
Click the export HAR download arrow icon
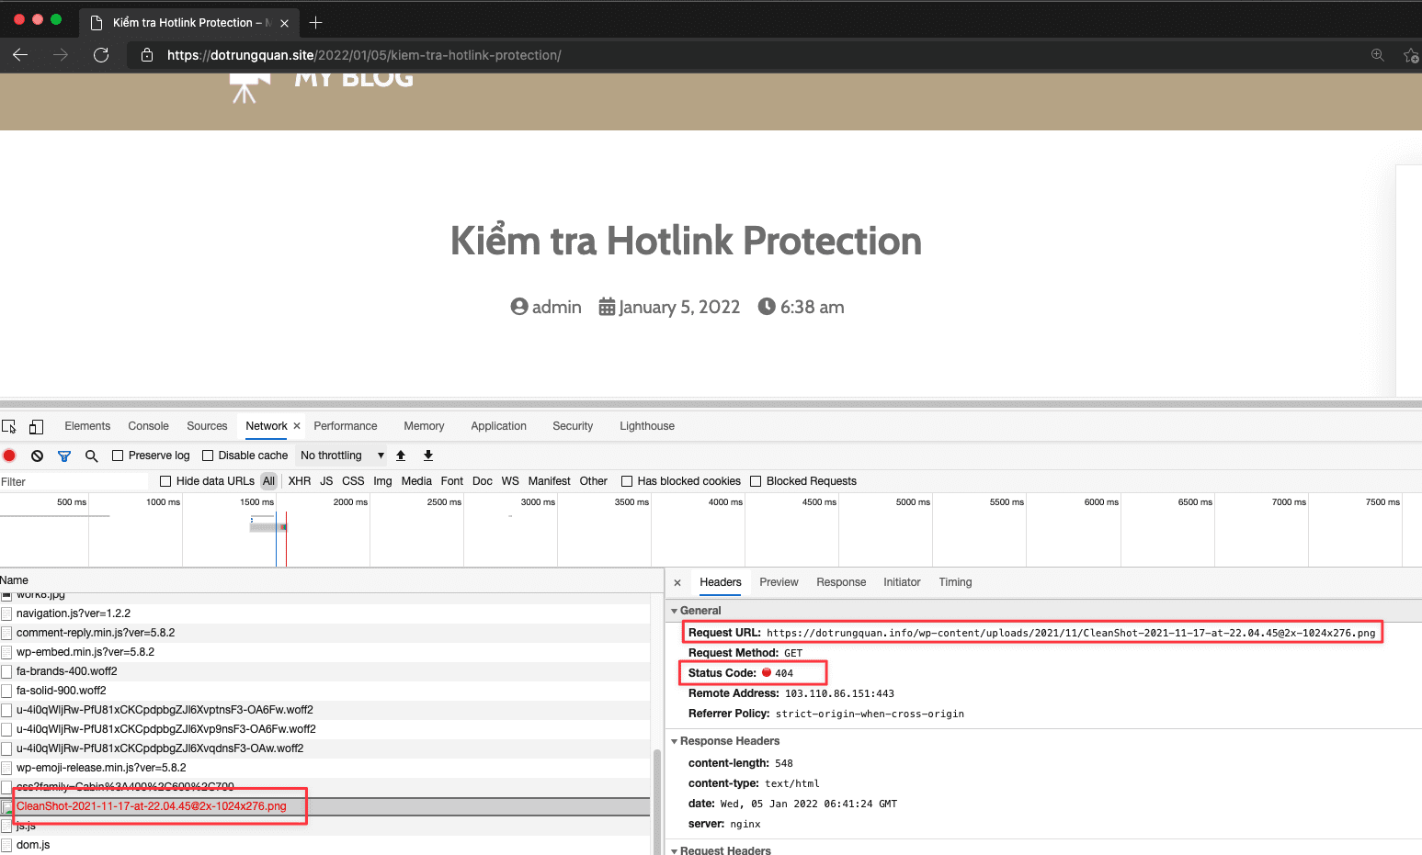[428, 456]
